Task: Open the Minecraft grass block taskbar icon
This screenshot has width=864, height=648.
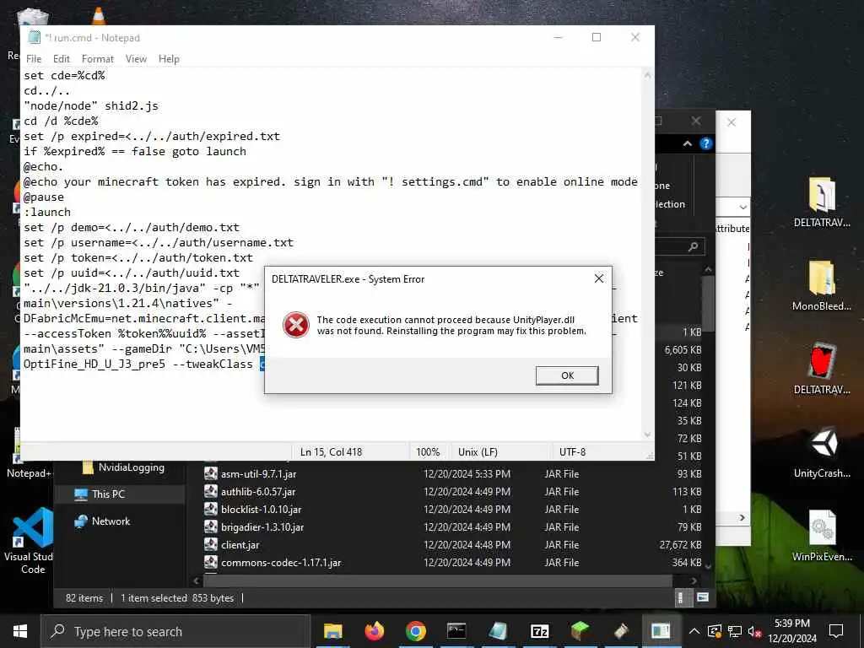Action: [x=580, y=631]
